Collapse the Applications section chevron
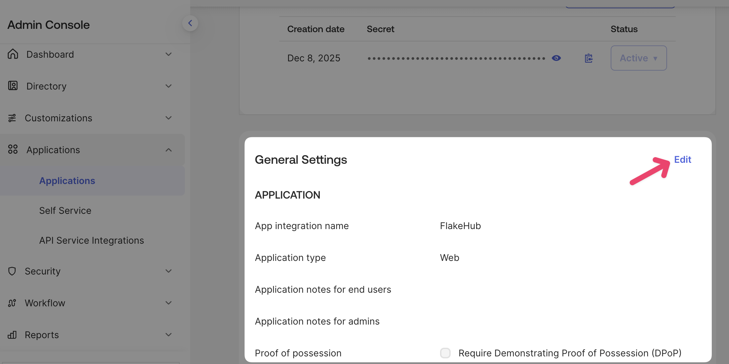 point(169,150)
